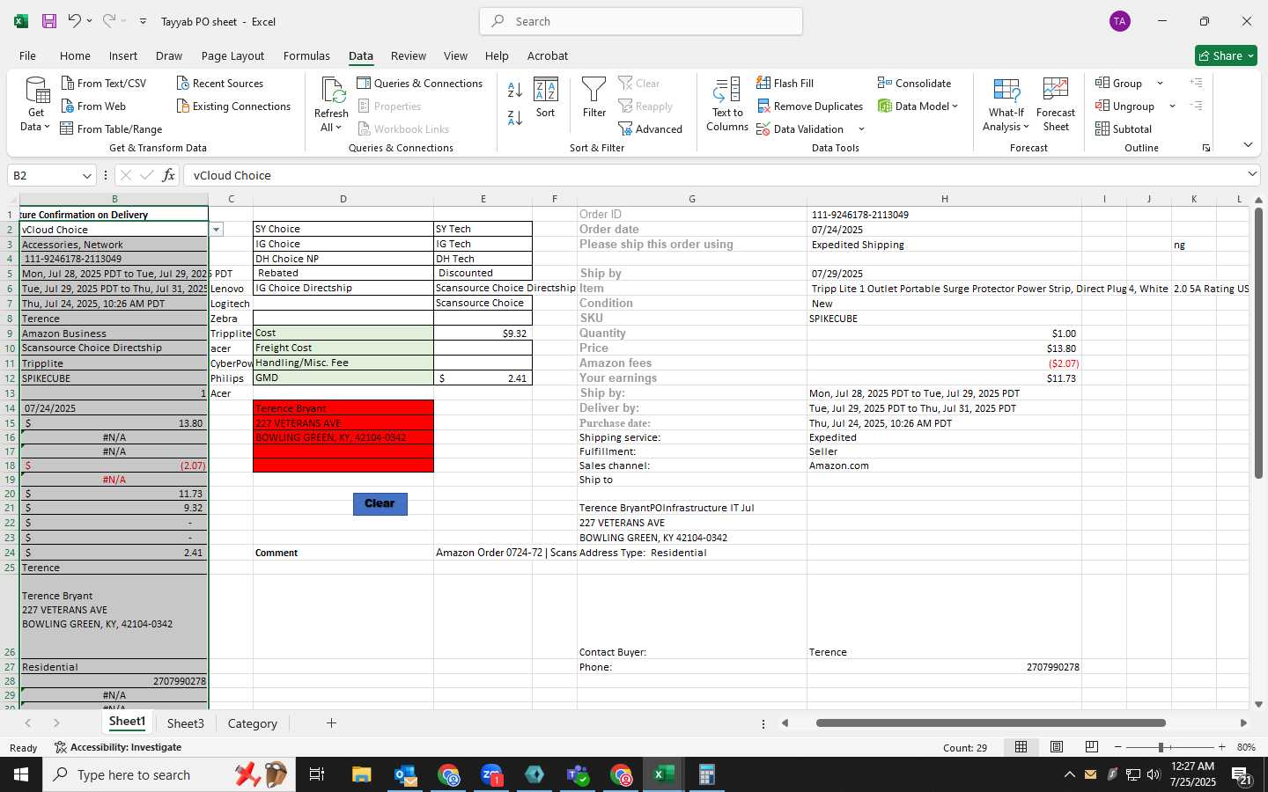
Task: Open Data Validation
Action: click(x=800, y=128)
